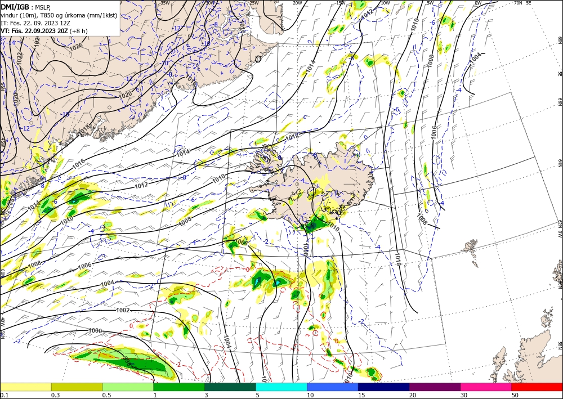Click the '20W' longitude label

point(297,3)
